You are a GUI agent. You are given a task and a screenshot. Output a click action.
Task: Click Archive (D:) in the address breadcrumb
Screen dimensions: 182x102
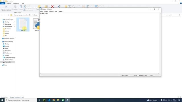point(27,15)
